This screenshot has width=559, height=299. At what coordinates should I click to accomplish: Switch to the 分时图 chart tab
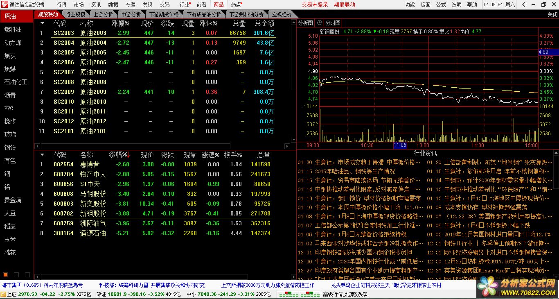tap(333, 23)
